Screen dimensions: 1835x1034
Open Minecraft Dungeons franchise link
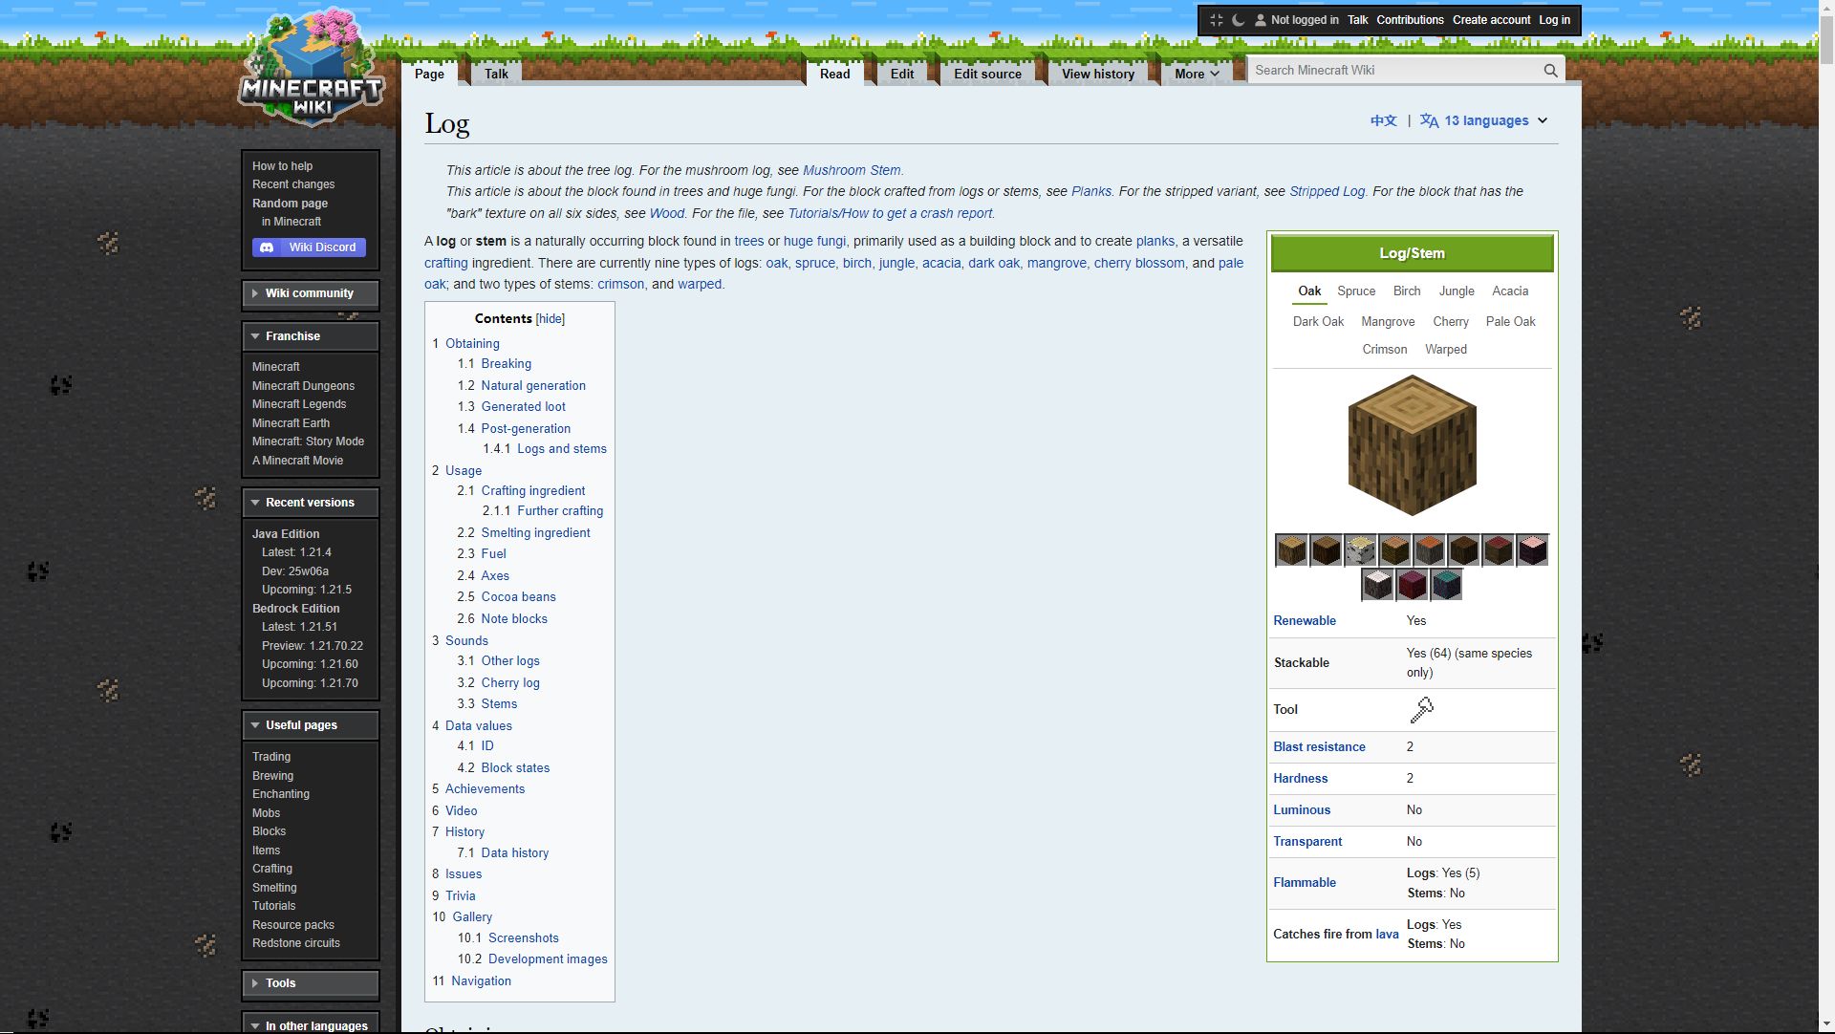303,386
